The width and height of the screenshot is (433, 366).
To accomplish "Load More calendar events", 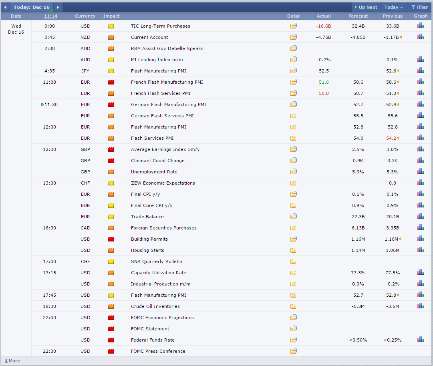I will coord(12,361).
